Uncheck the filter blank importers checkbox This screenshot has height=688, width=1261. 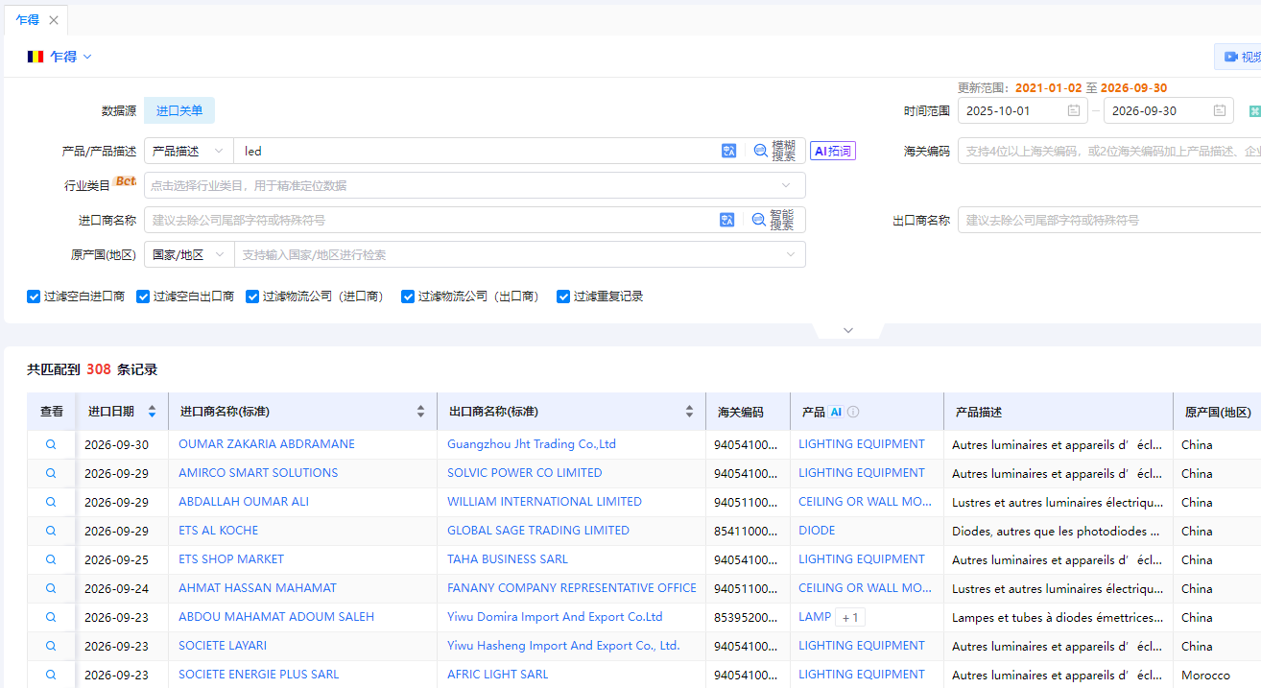click(x=34, y=297)
